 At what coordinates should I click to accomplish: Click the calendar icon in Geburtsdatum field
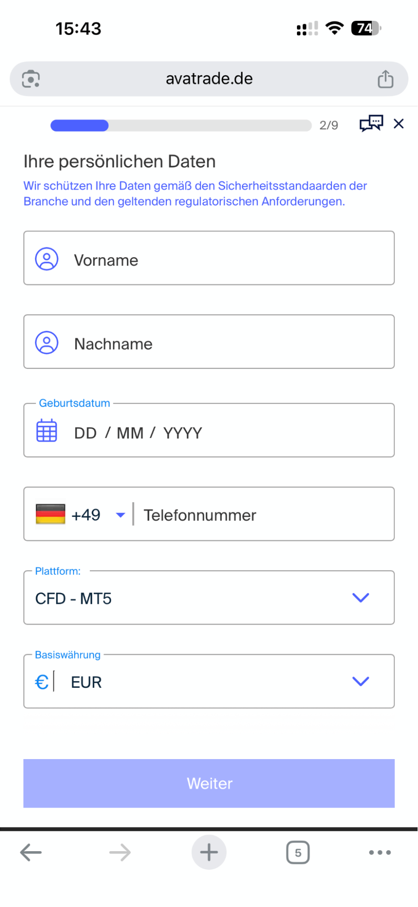pyautogui.click(x=47, y=431)
